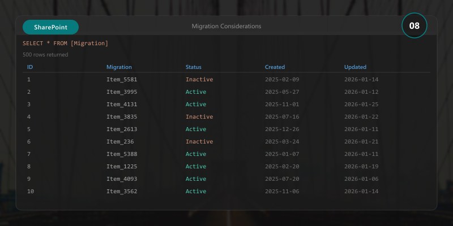Screen dimensions: 453x226
Task: Click updated date of Item_3562 row
Action: coord(361,191)
